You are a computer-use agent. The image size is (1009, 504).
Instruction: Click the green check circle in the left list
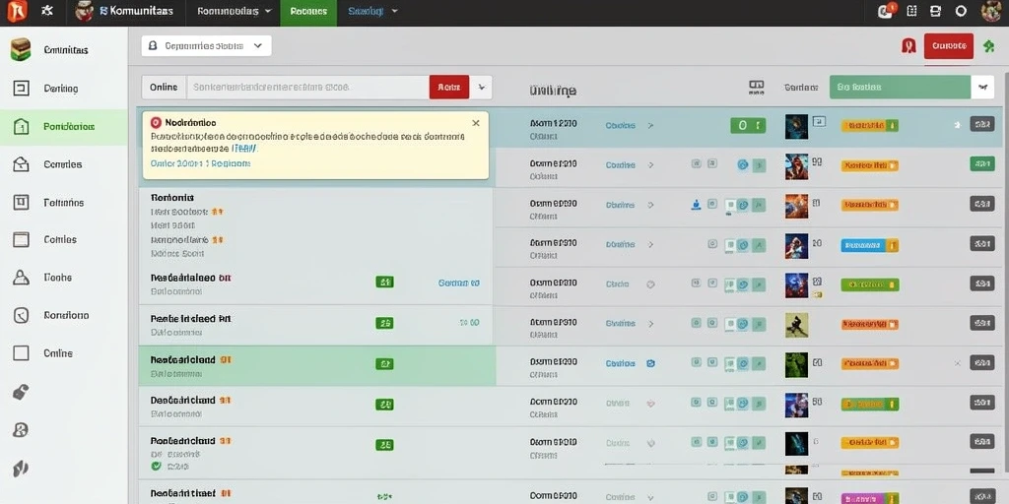(155, 466)
